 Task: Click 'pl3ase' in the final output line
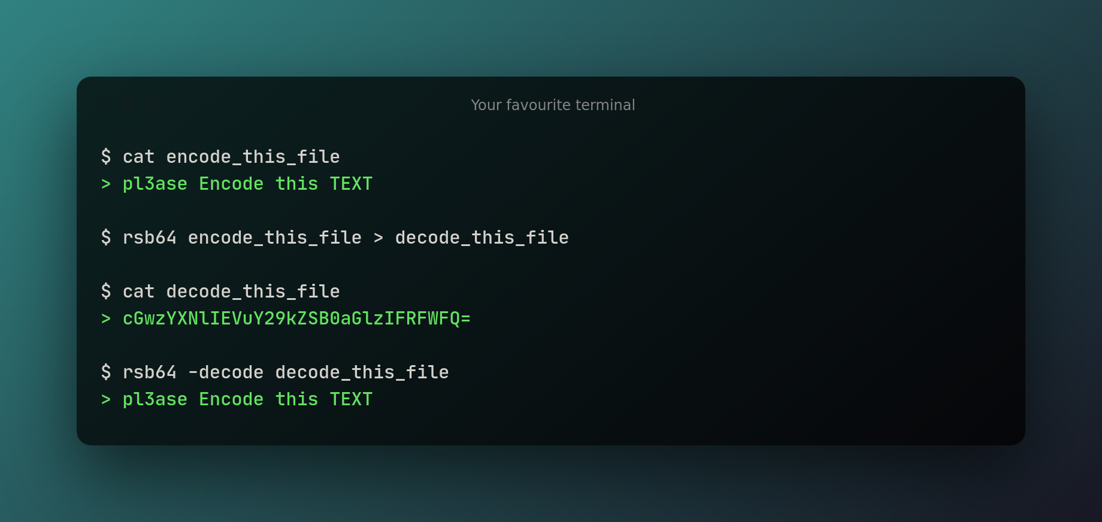pyautogui.click(x=155, y=399)
